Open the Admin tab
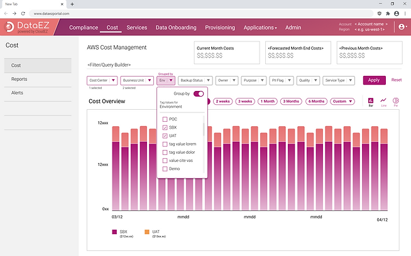 click(293, 28)
